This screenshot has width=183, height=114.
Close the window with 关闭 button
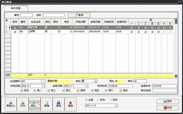(168, 108)
